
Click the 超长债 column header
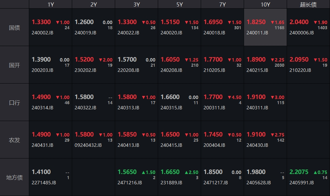click(x=308, y=4)
